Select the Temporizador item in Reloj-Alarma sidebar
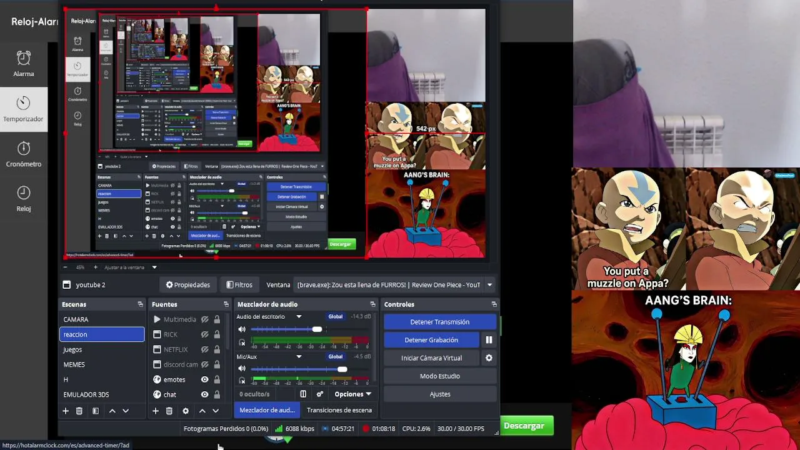This screenshot has height=450, width=800. (x=24, y=109)
